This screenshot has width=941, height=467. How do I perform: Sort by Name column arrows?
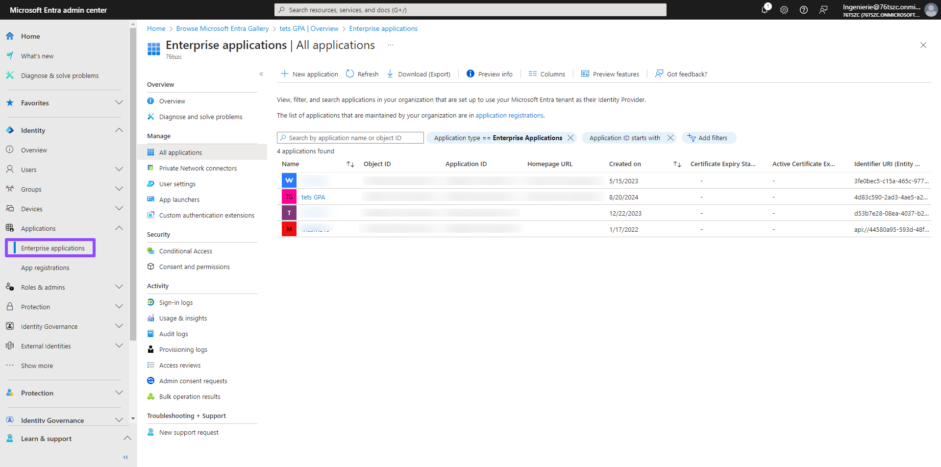pos(350,164)
